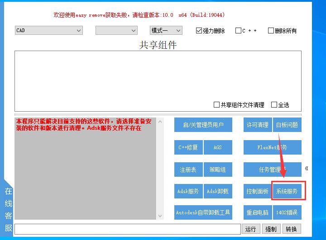
Task: Check the 删除所有 checkbox
Action: click(x=271, y=31)
